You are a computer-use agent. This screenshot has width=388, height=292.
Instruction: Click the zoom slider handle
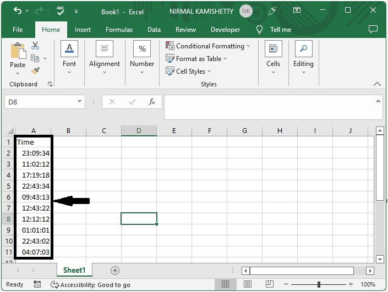319,285
